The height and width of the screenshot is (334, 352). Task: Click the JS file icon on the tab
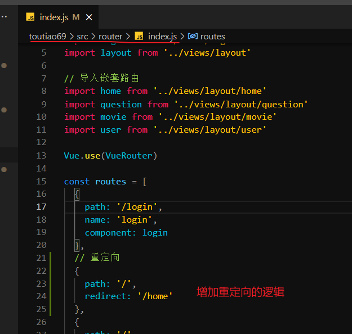(x=30, y=17)
